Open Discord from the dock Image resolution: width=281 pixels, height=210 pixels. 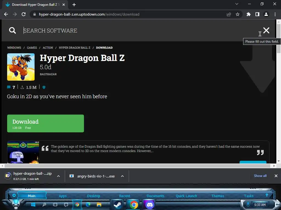click(150, 205)
